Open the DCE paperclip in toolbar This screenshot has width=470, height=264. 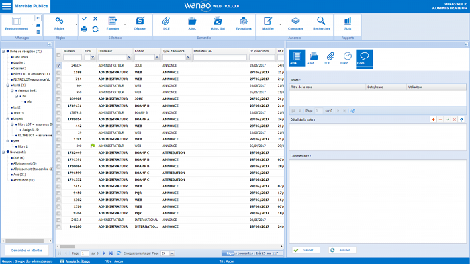coord(166,24)
